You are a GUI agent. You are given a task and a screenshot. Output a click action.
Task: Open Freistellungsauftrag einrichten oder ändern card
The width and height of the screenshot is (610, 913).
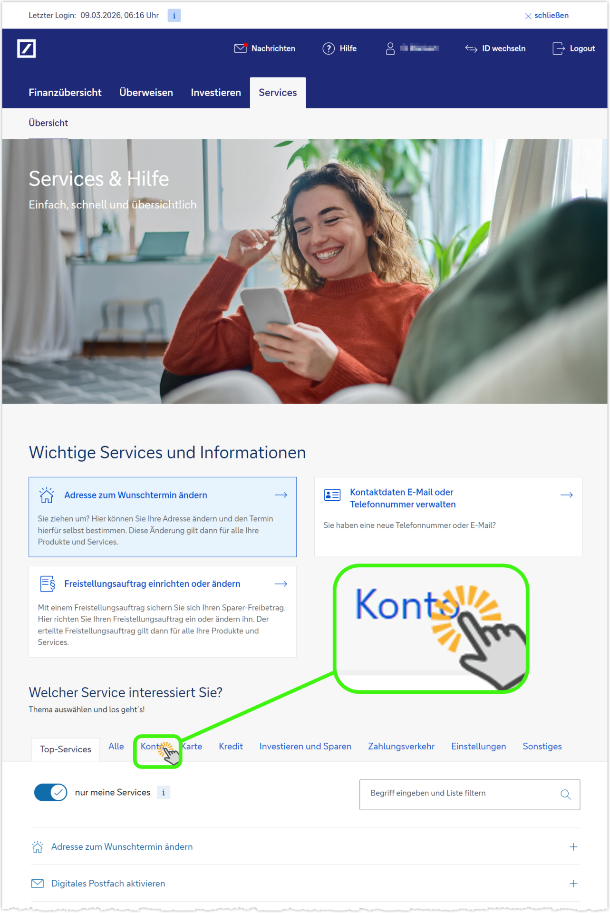click(x=163, y=612)
